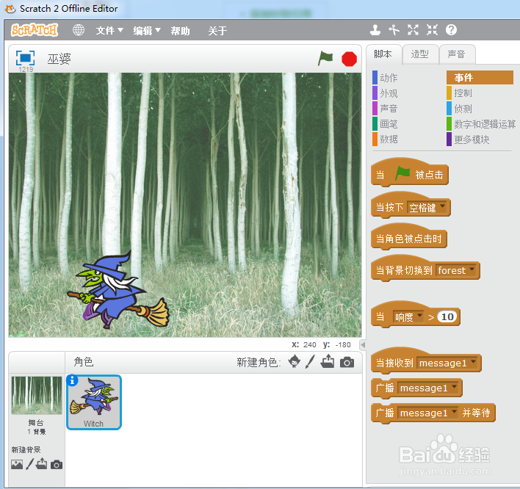The height and width of the screenshot is (489, 520).
Task: Switch to the 声音 tab
Action: point(457,54)
